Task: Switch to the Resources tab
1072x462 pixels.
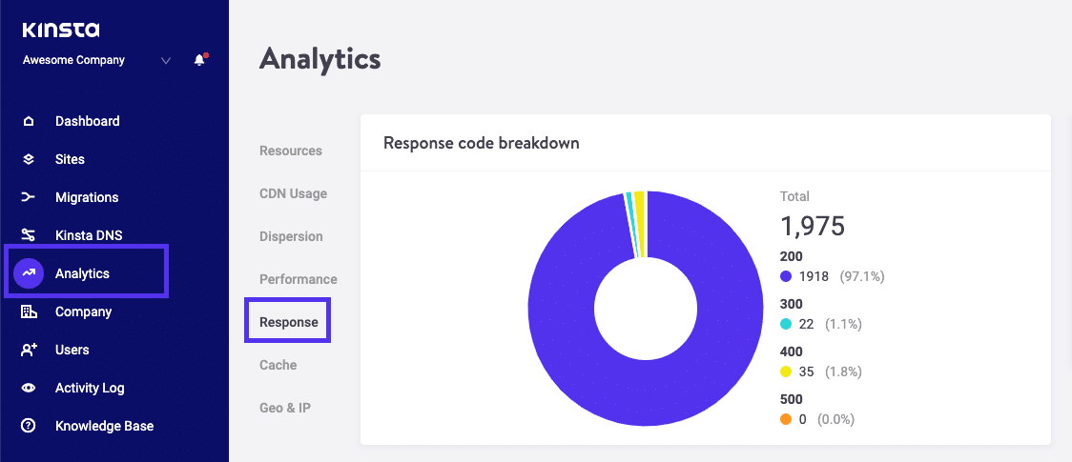Action: click(291, 151)
